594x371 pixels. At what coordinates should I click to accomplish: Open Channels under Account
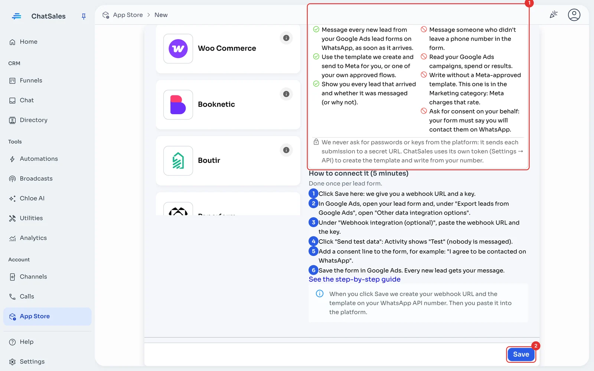click(48, 277)
